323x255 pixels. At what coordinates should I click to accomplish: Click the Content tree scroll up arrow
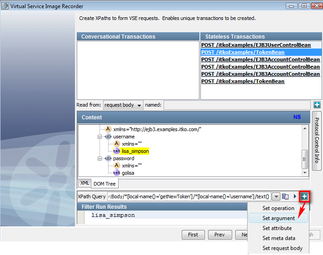(x=305, y=128)
